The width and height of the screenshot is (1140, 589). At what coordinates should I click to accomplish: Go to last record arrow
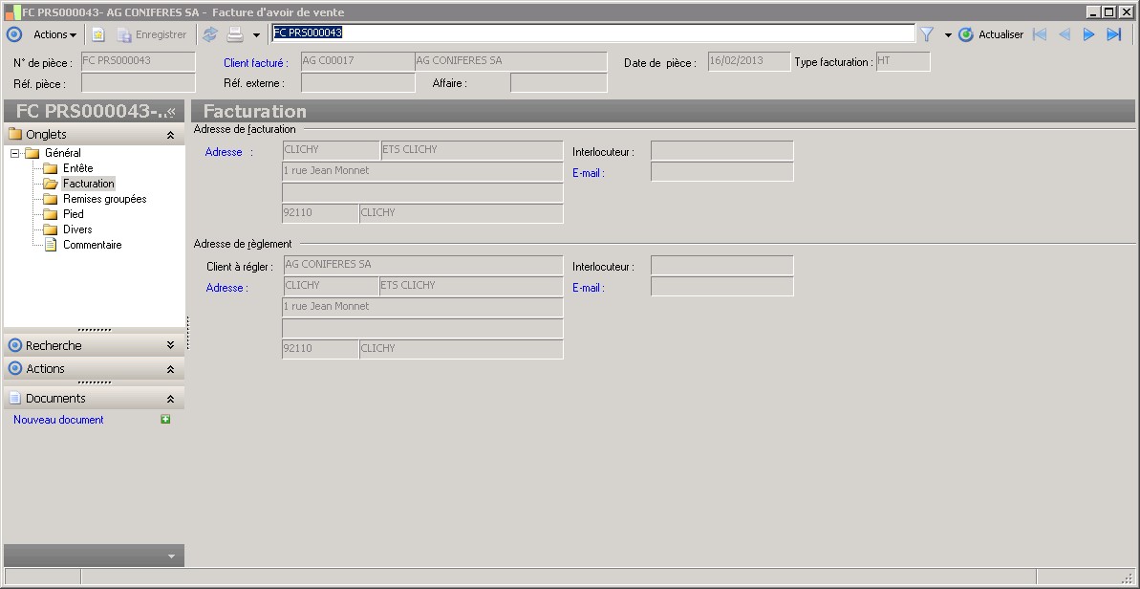(x=1114, y=34)
